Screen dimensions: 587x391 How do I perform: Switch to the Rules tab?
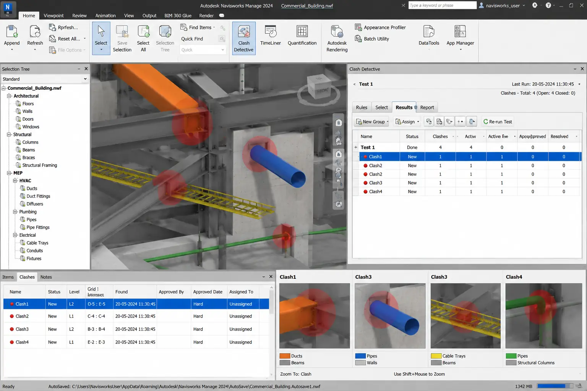pyautogui.click(x=362, y=107)
